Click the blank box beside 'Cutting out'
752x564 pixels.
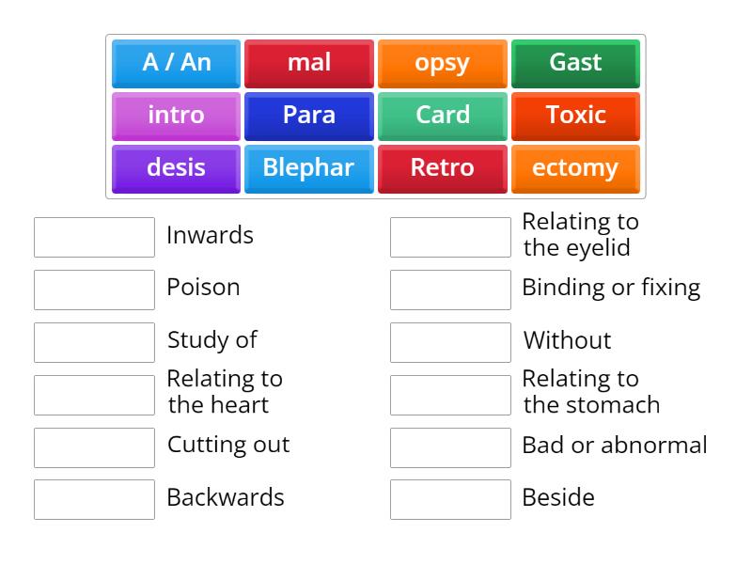pos(94,447)
